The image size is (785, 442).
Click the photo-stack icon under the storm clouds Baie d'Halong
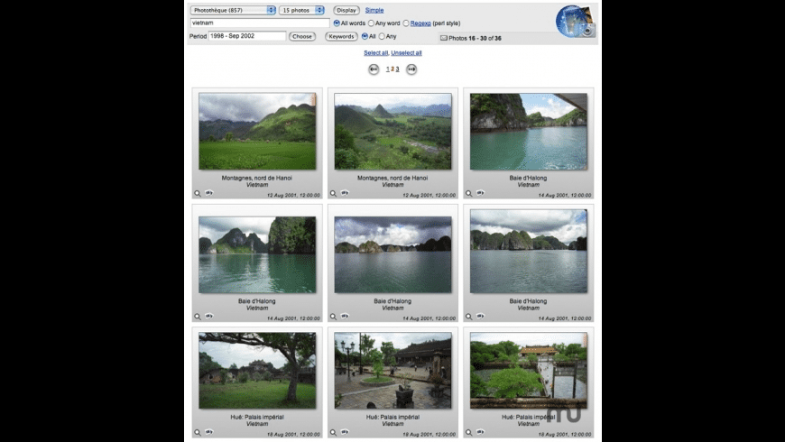tap(345, 316)
